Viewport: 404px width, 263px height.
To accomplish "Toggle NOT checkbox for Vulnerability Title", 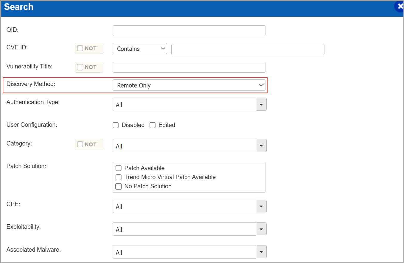I will (x=80, y=67).
